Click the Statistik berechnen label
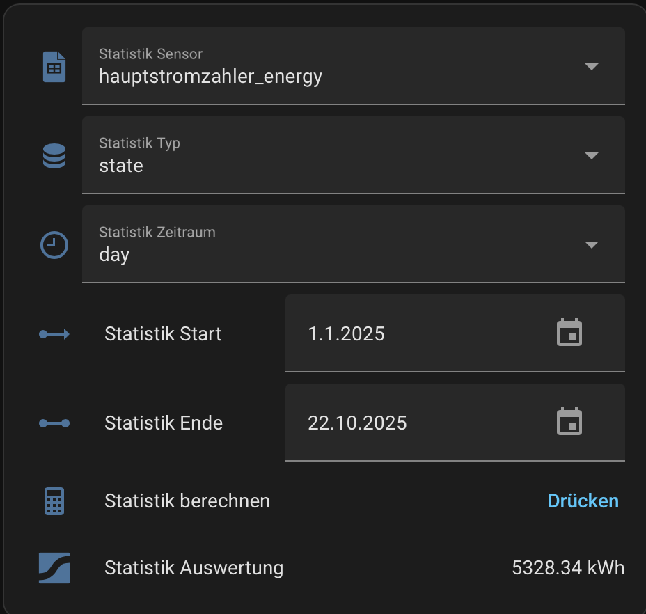Image resolution: width=646 pixels, height=614 pixels. click(187, 501)
